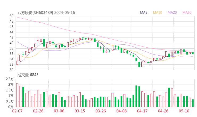Click the 03-06 date axis label

pyautogui.click(x=59, y=111)
